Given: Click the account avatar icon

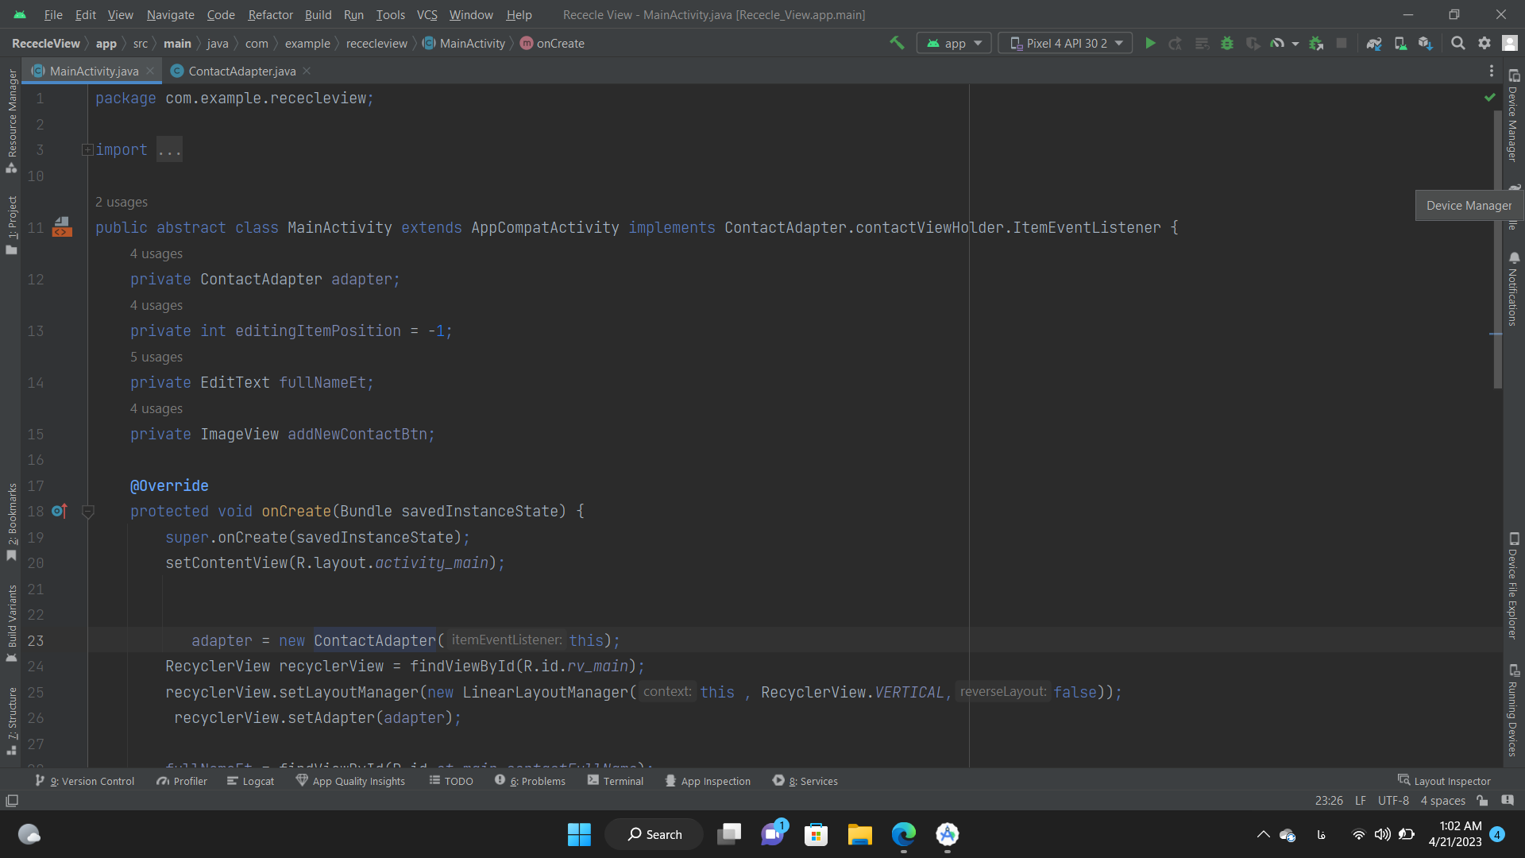Looking at the screenshot, I should click(x=1510, y=43).
